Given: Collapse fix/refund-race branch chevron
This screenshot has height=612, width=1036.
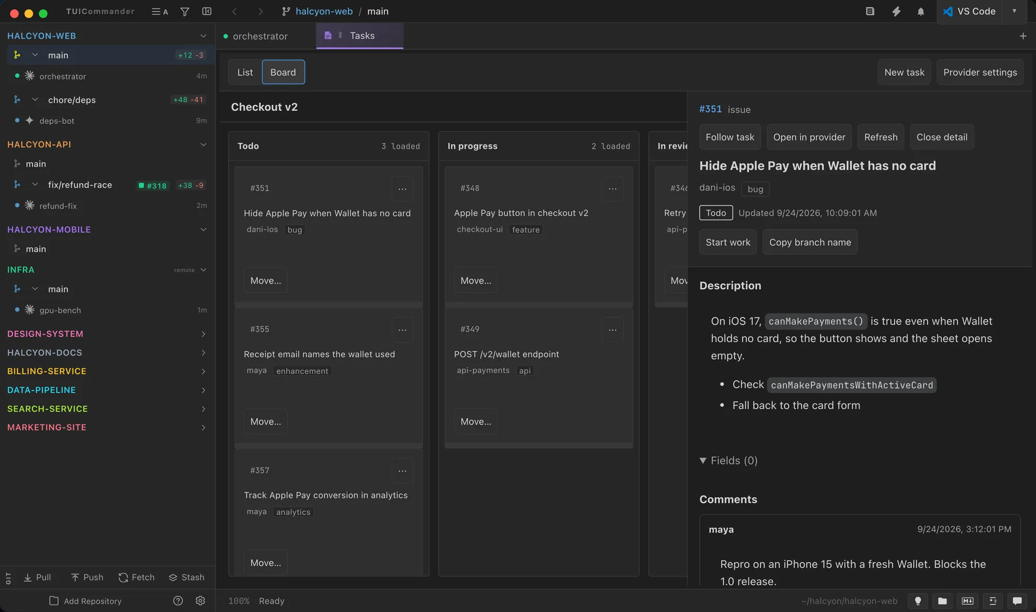Looking at the screenshot, I should click(x=35, y=185).
